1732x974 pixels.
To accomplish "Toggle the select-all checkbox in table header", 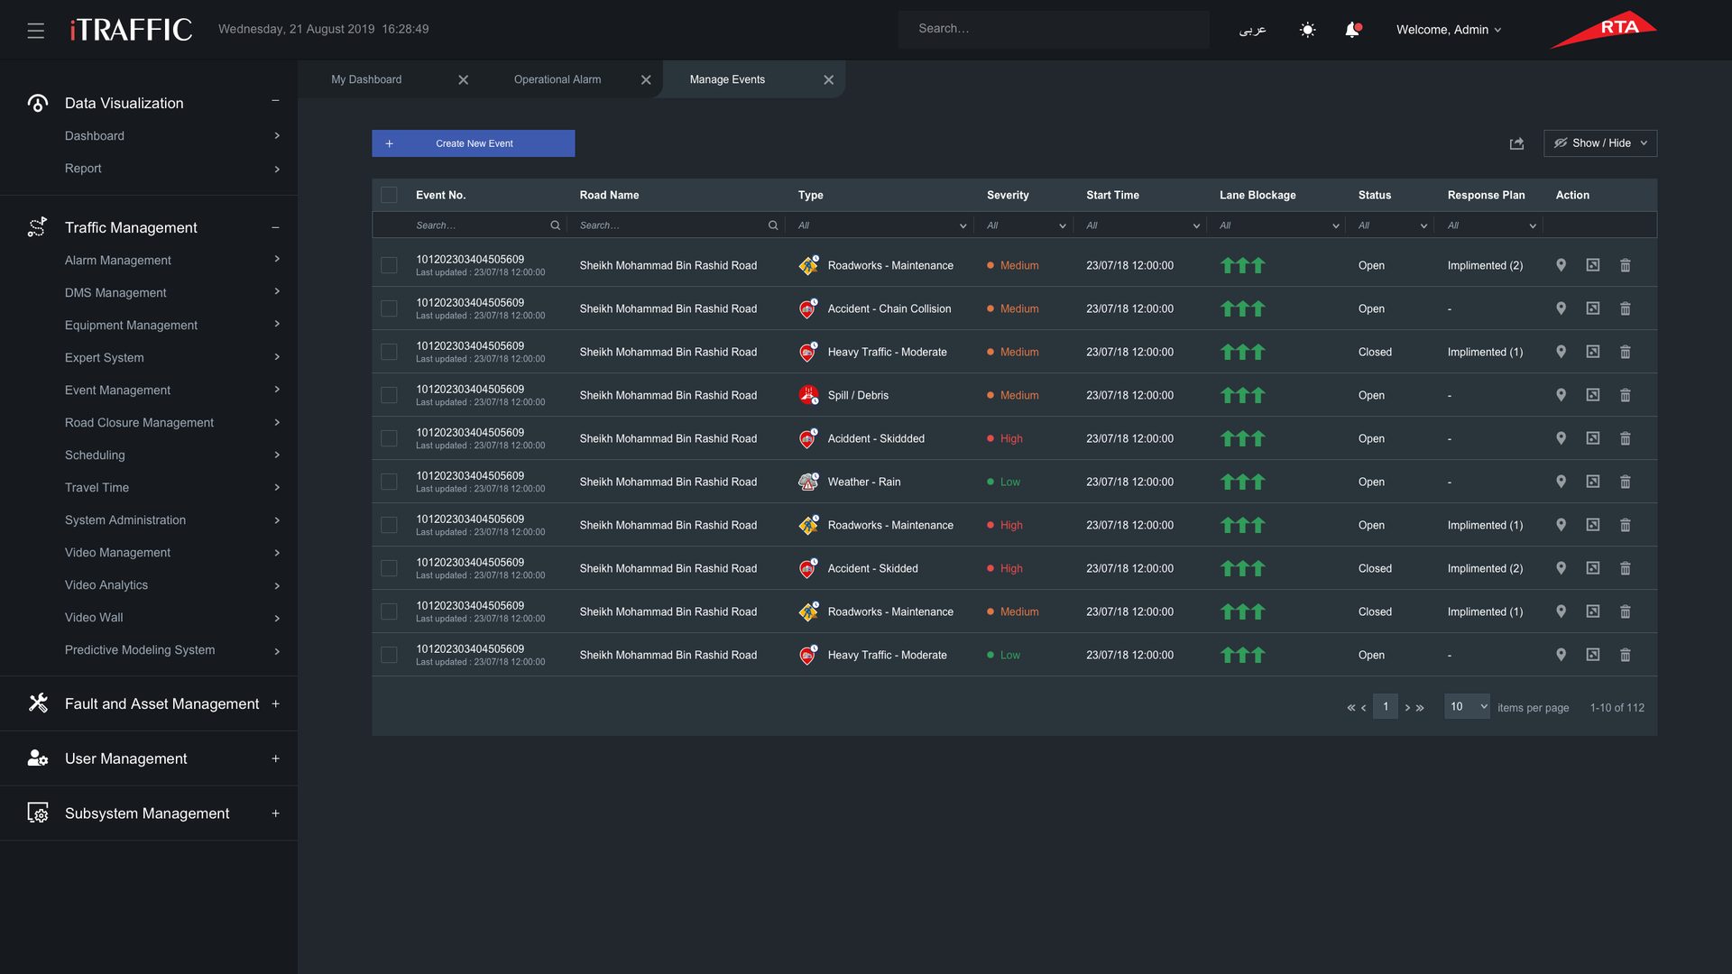I will coord(389,195).
